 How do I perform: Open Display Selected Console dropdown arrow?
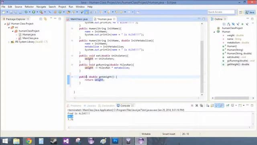236,106
